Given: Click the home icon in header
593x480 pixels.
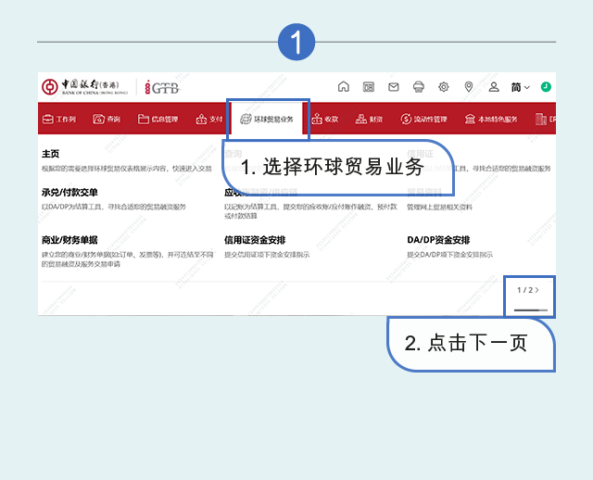Looking at the screenshot, I should (344, 86).
